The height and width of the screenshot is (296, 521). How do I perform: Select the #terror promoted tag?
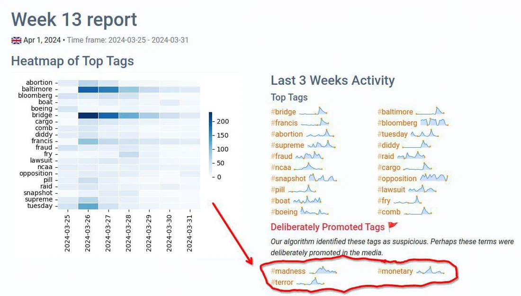[x=282, y=282]
